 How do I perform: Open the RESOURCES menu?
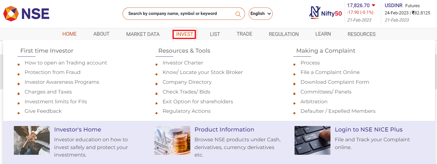pyautogui.click(x=362, y=34)
